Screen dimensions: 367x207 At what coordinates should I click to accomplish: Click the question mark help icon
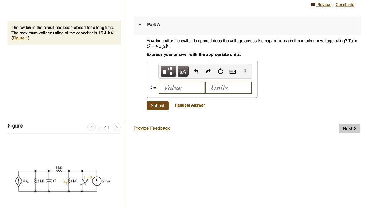pos(244,71)
